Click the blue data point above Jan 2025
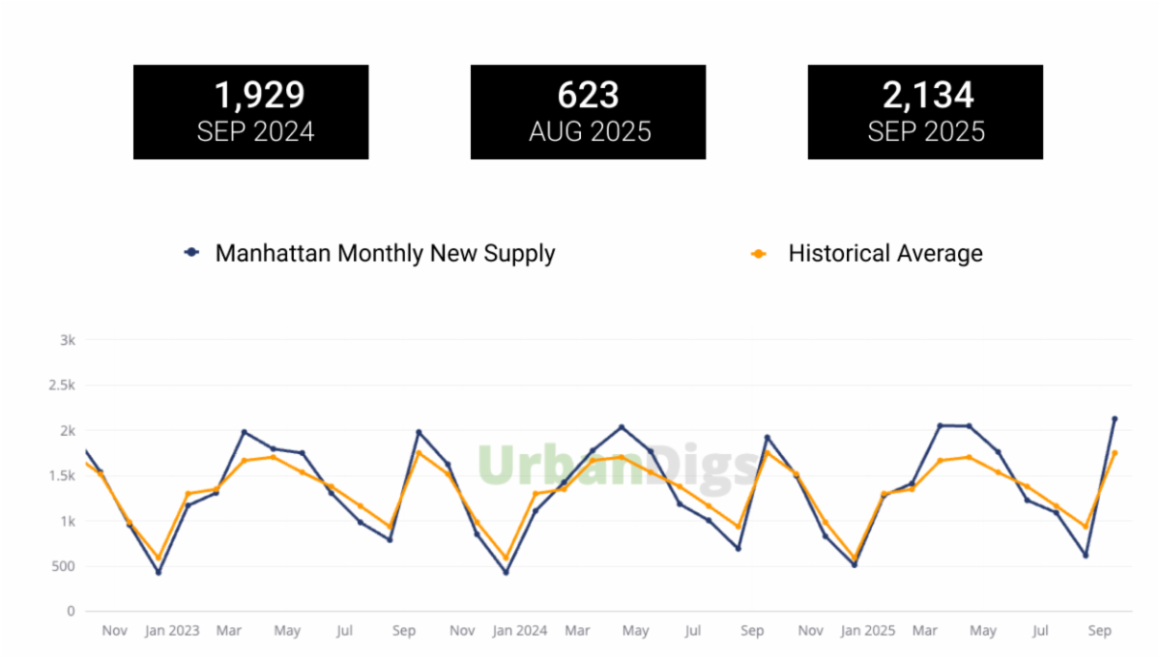Image resolution: width=1160 pixels, height=658 pixels. 854,564
